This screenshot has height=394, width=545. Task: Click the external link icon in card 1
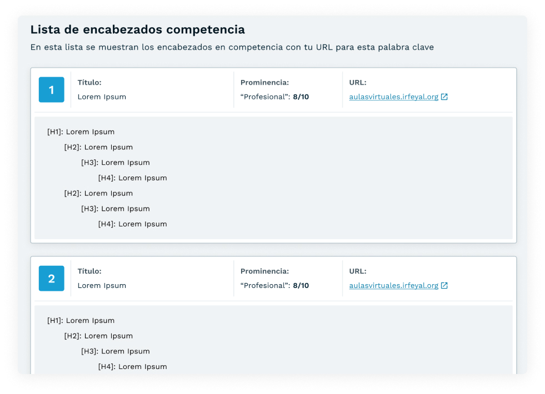point(444,97)
